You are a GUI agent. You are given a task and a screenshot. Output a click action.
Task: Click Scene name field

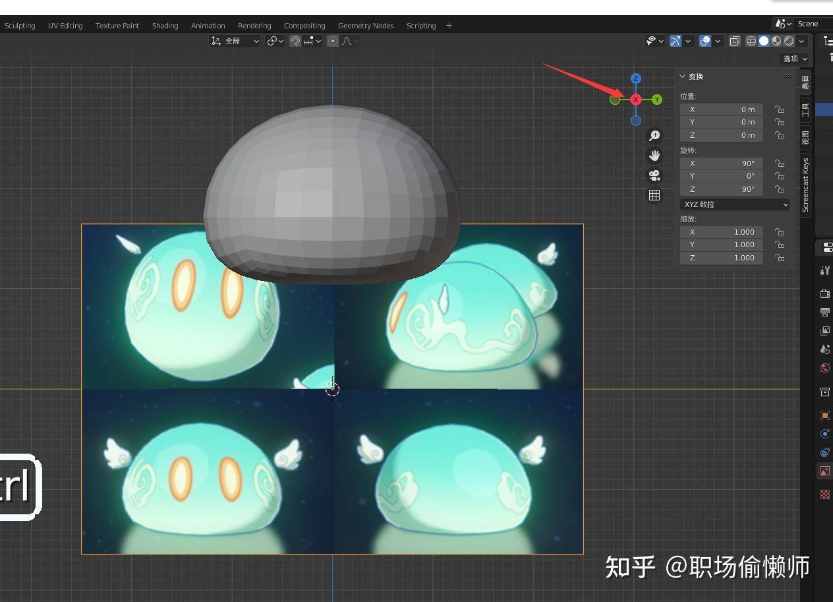click(x=813, y=24)
